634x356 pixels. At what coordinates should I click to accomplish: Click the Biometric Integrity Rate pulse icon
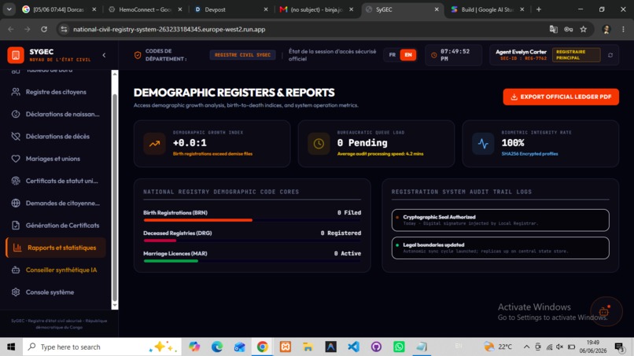(x=483, y=144)
